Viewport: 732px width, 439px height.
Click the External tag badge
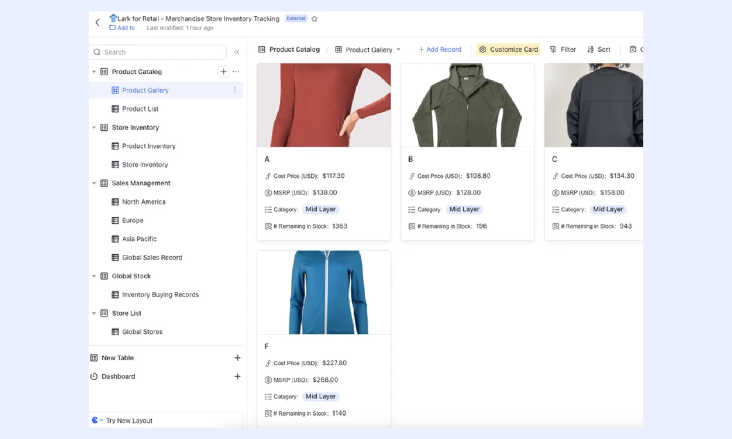point(296,18)
